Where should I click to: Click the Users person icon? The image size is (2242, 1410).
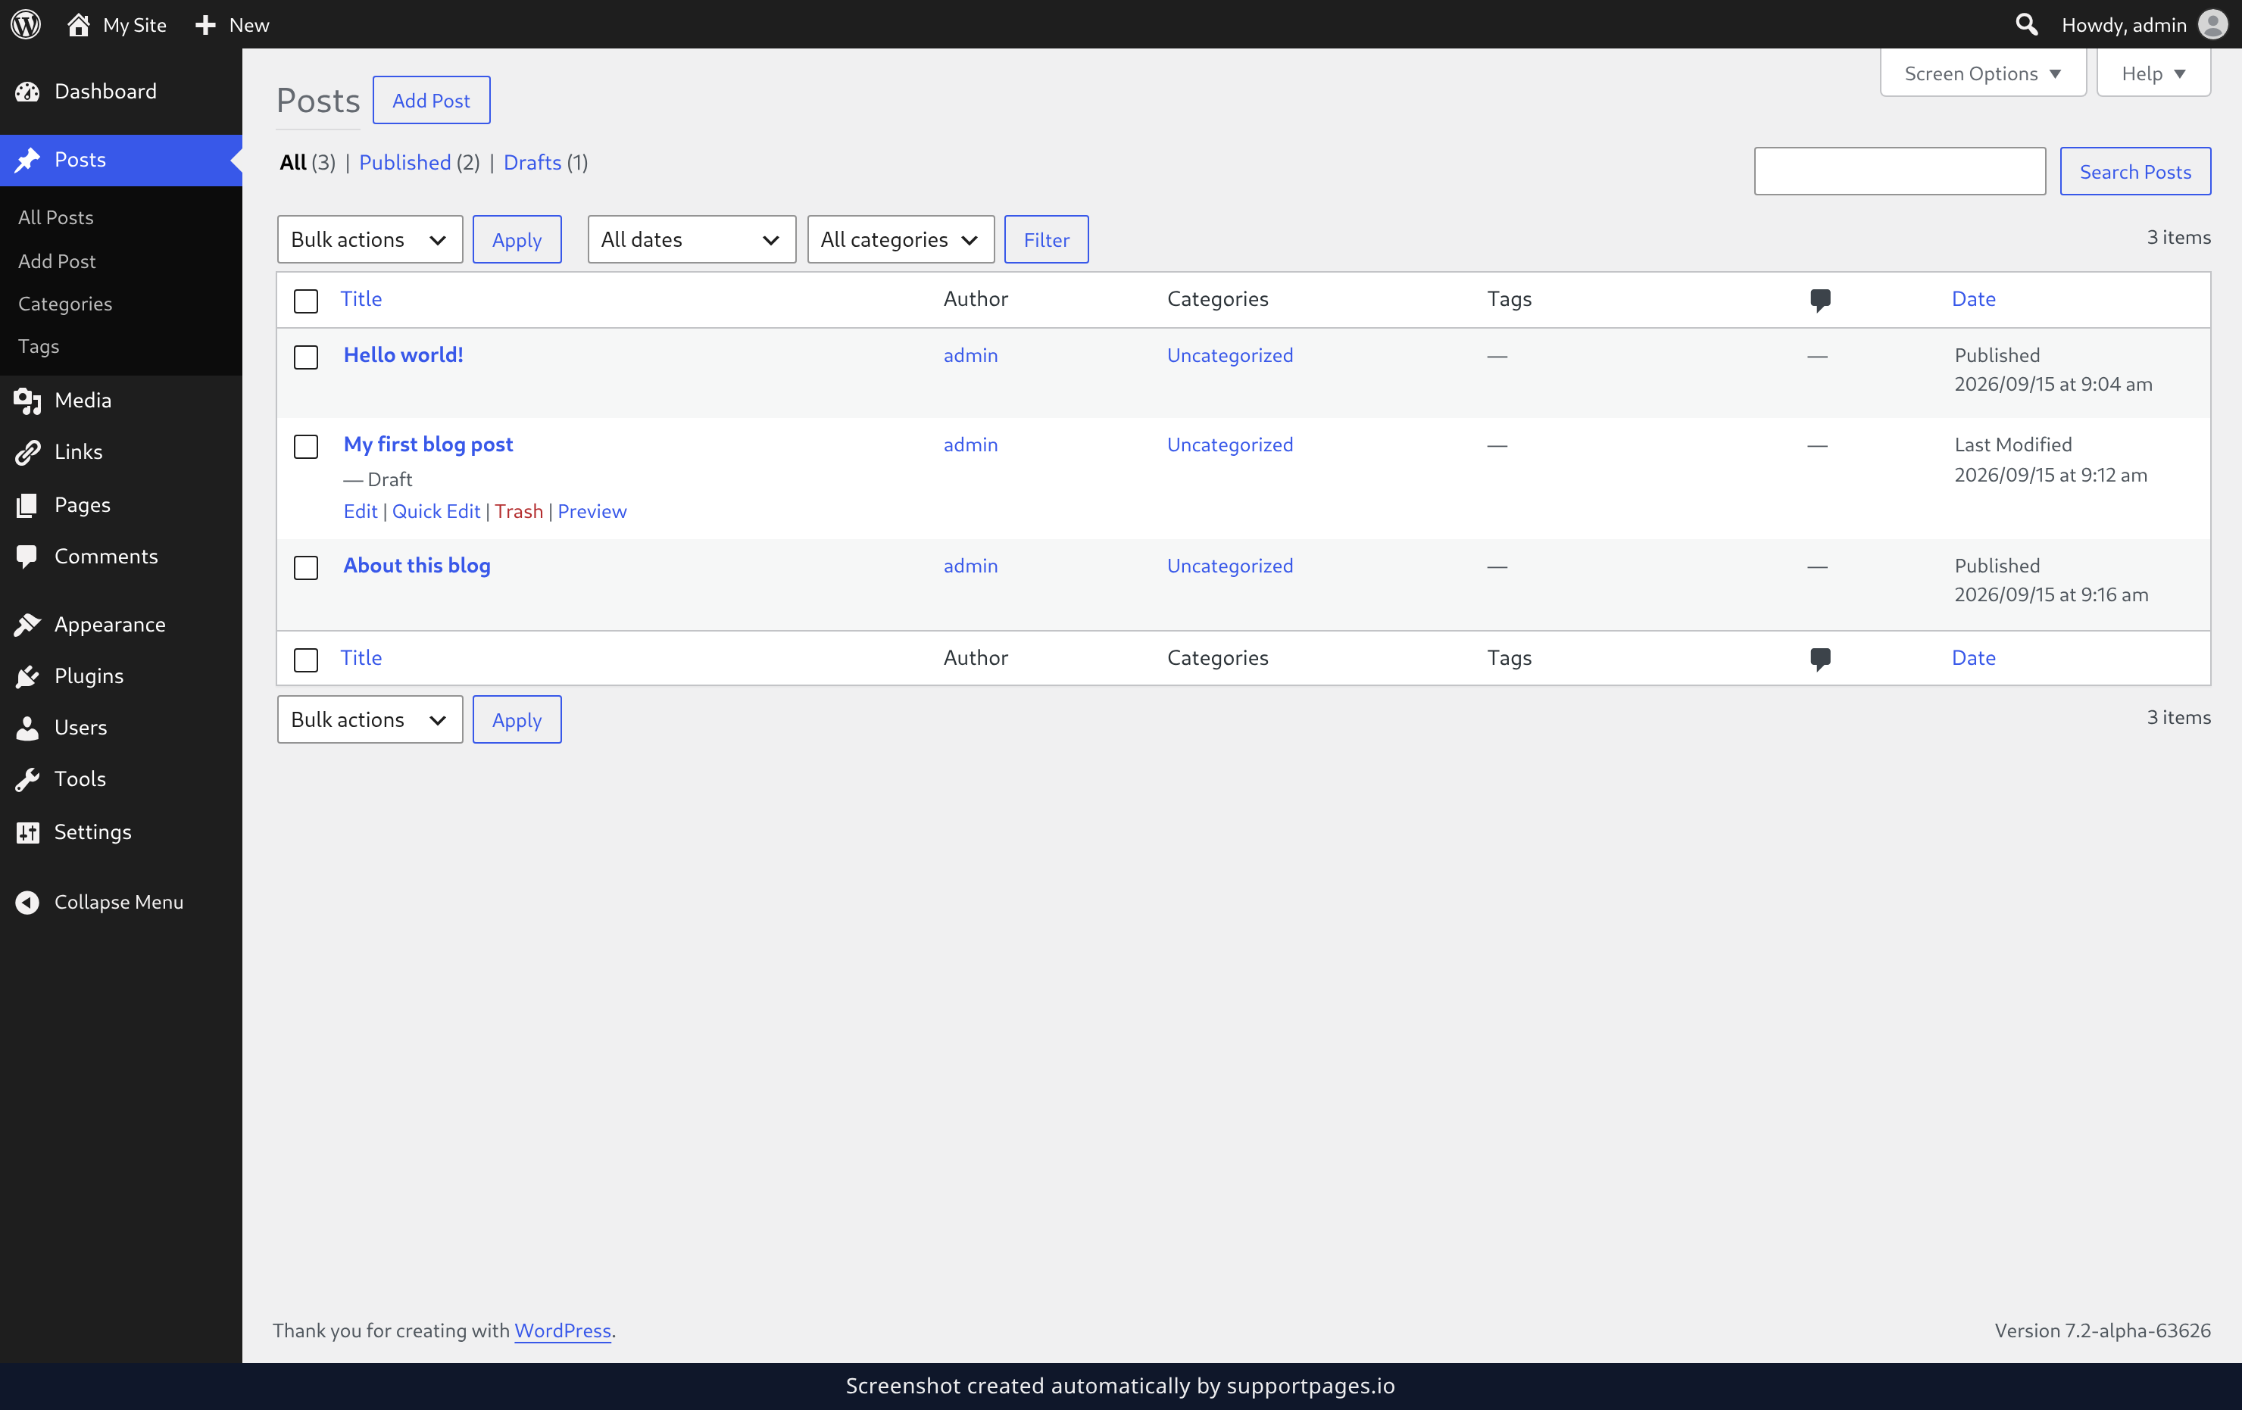[x=28, y=728]
